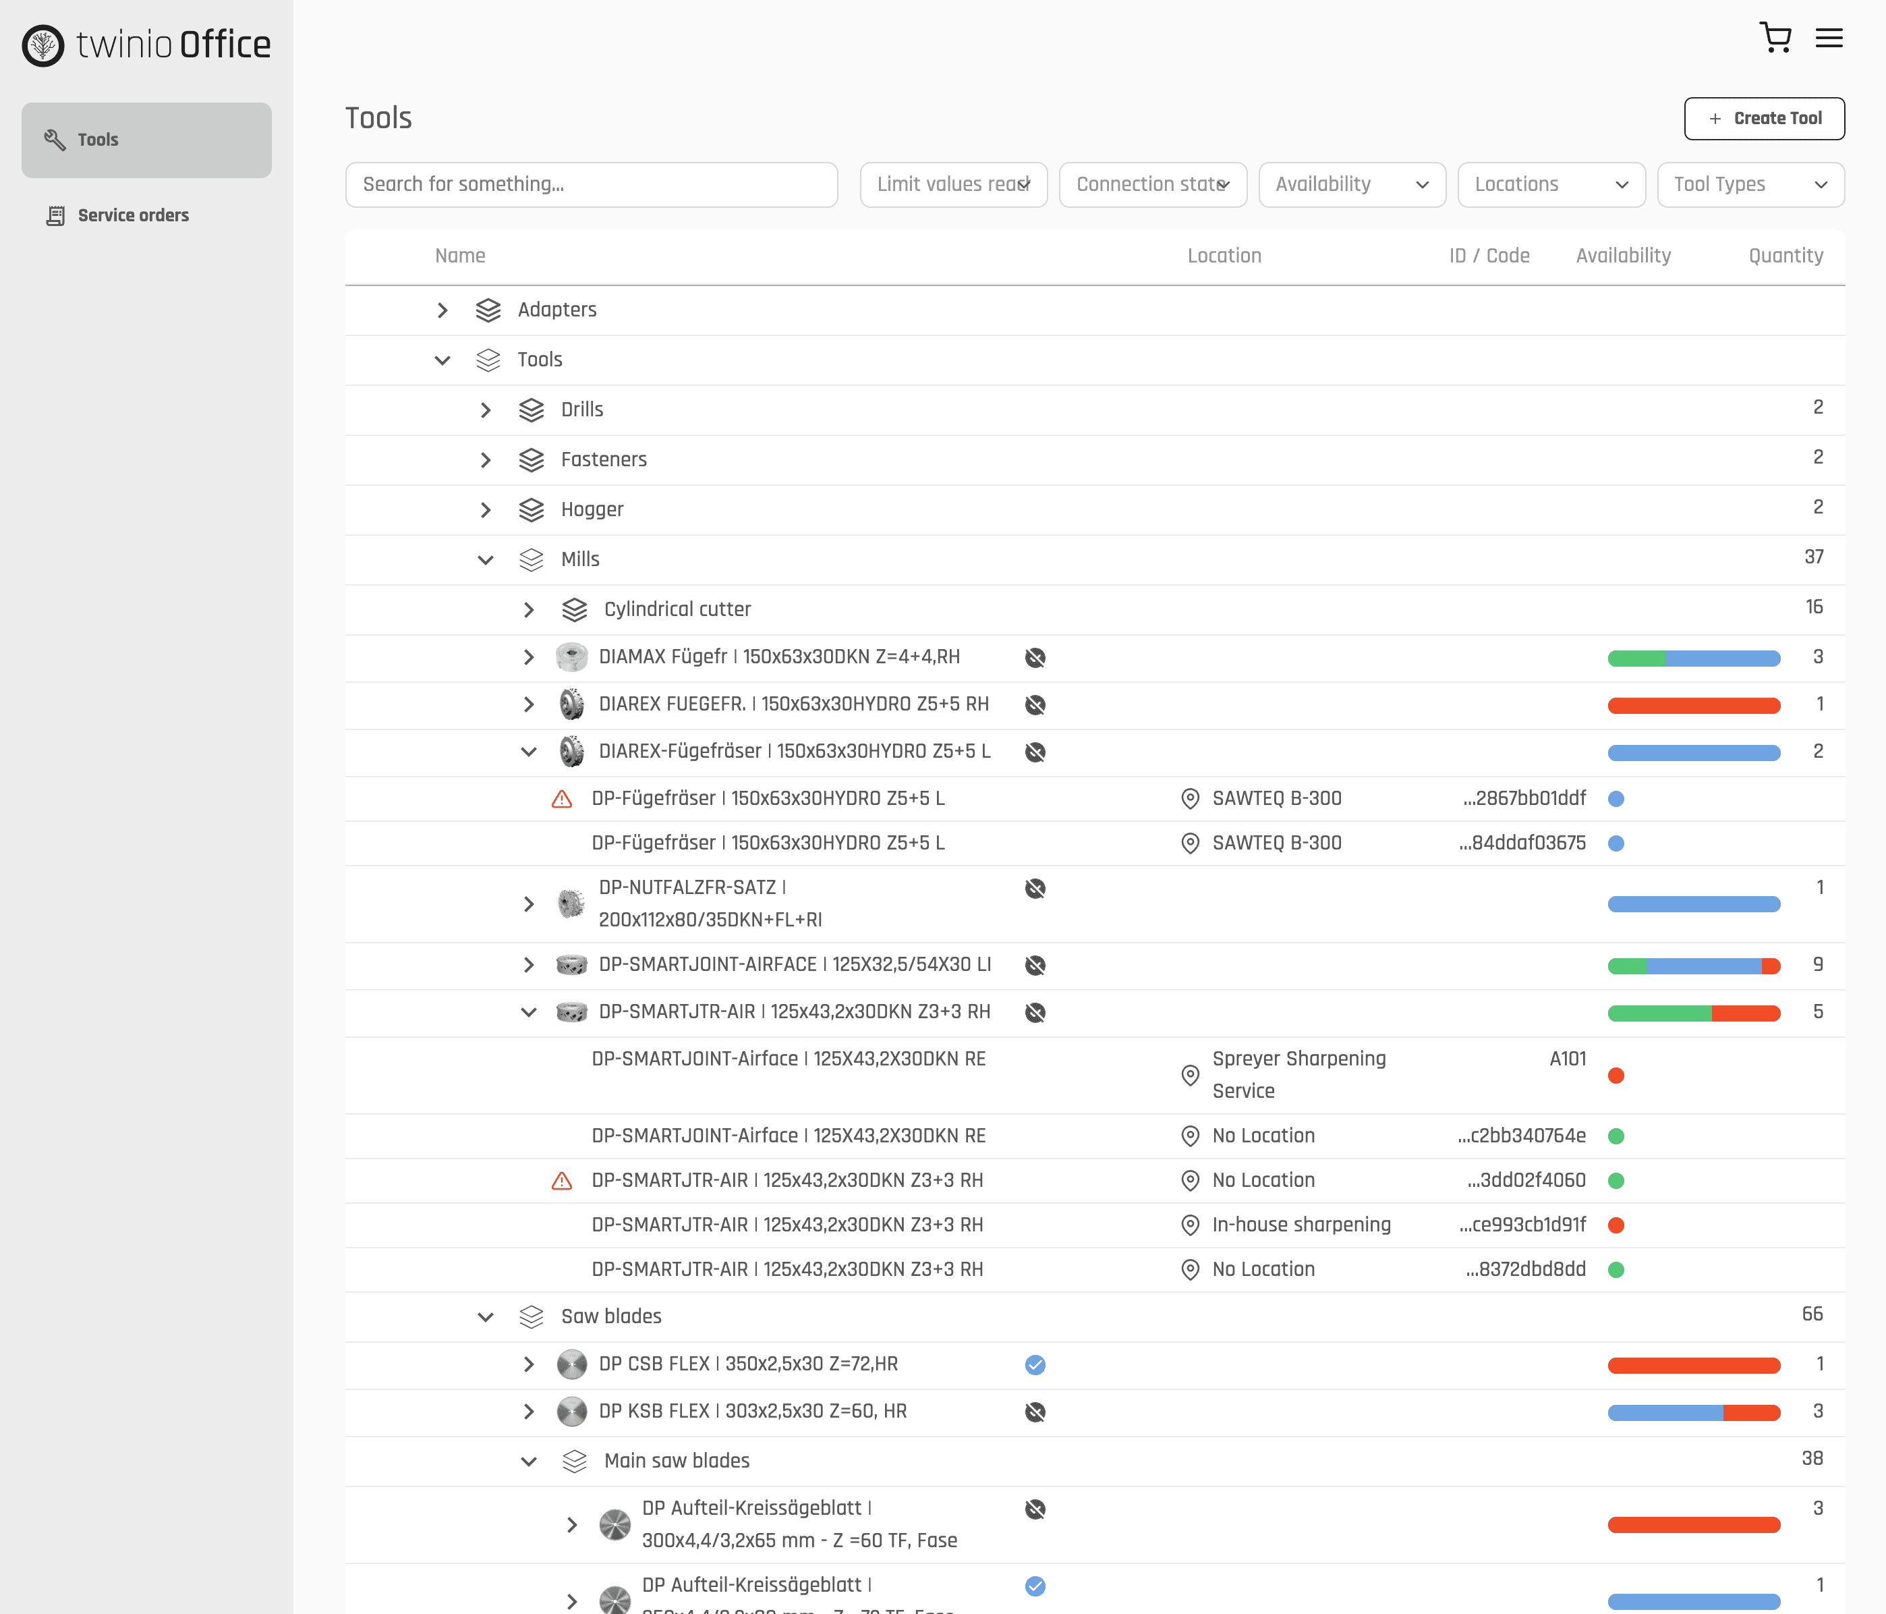Screen dimensions: 1886x1614
Task: Collapse the Mills category
Action: 485,559
